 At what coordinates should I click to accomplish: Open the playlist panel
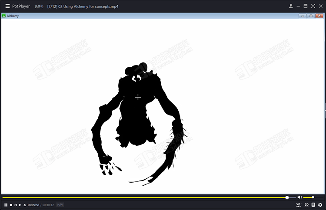coord(313,205)
